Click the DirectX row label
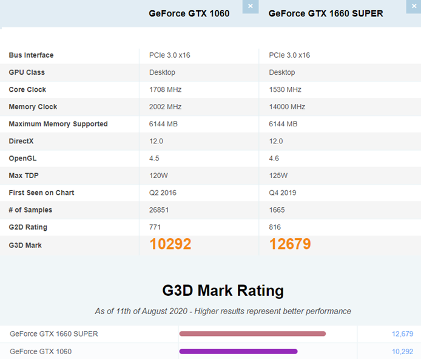Screen dimensions: 421x359 [21, 141]
